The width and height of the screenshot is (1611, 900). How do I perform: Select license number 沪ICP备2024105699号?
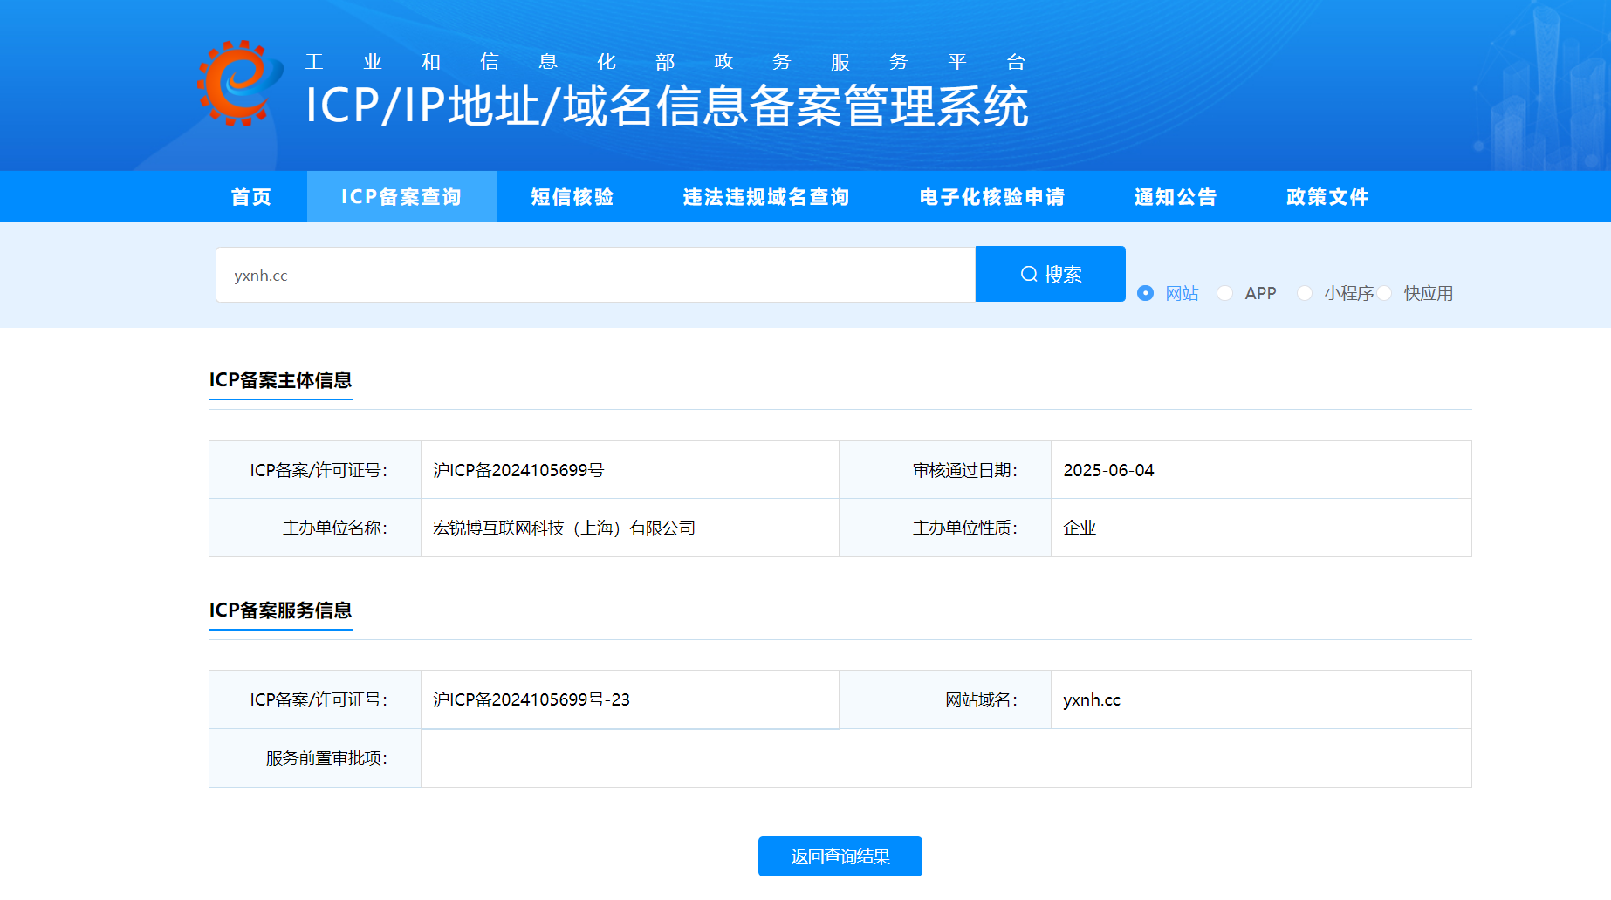[x=518, y=470]
